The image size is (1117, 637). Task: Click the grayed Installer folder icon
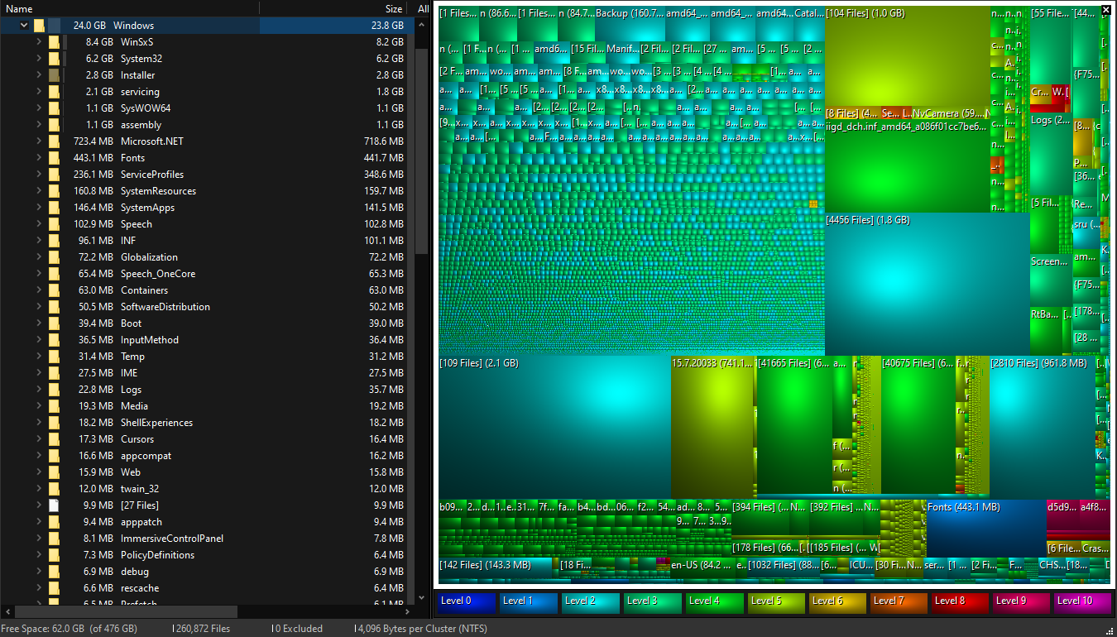(x=54, y=74)
